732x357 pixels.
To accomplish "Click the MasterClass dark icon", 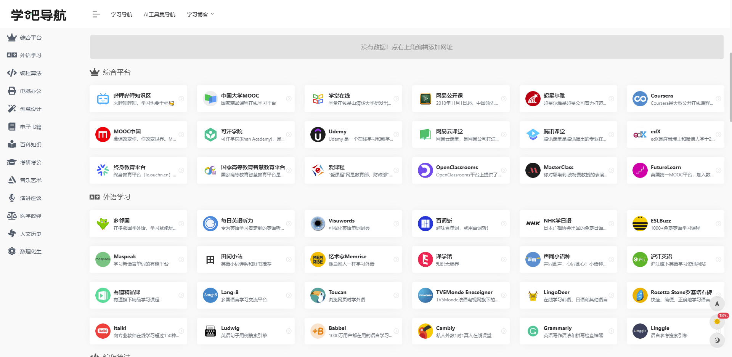I will [x=533, y=170].
